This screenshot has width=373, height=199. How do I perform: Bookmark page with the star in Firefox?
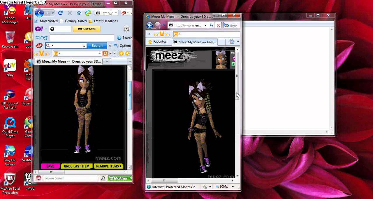pyautogui.click(x=110, y=13)
